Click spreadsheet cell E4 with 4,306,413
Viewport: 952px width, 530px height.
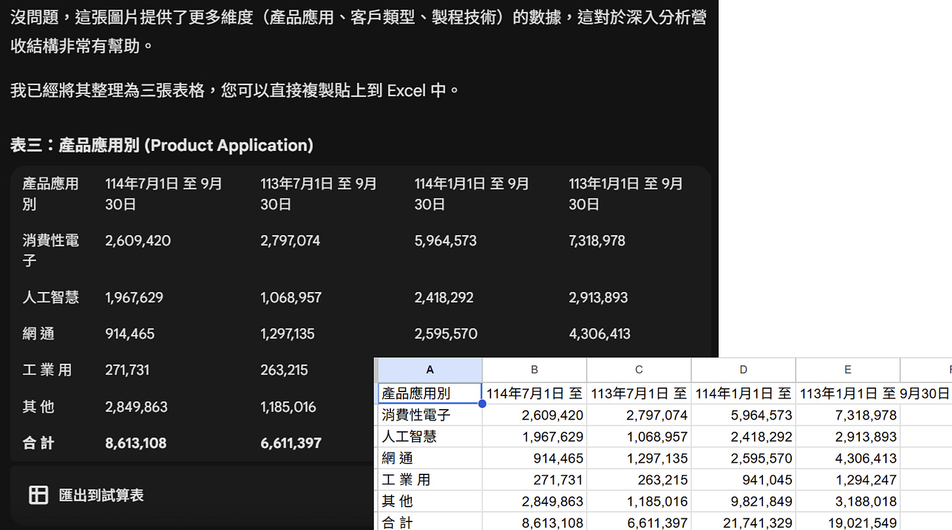848,458
